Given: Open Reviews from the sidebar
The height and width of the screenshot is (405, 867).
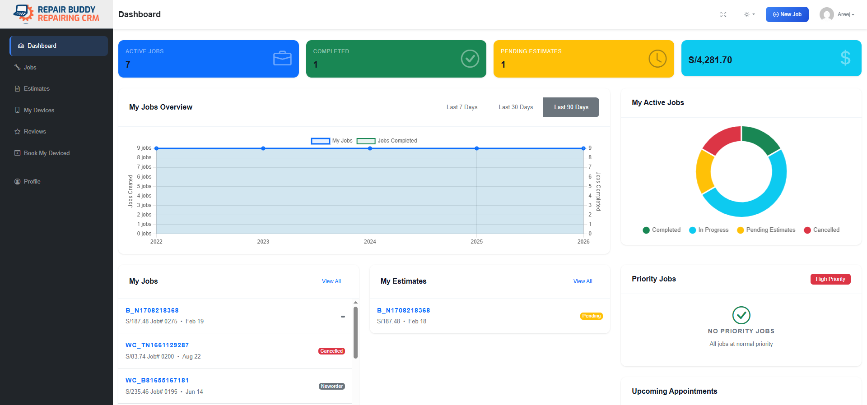Looking at the screenshot, I should 35,132.
